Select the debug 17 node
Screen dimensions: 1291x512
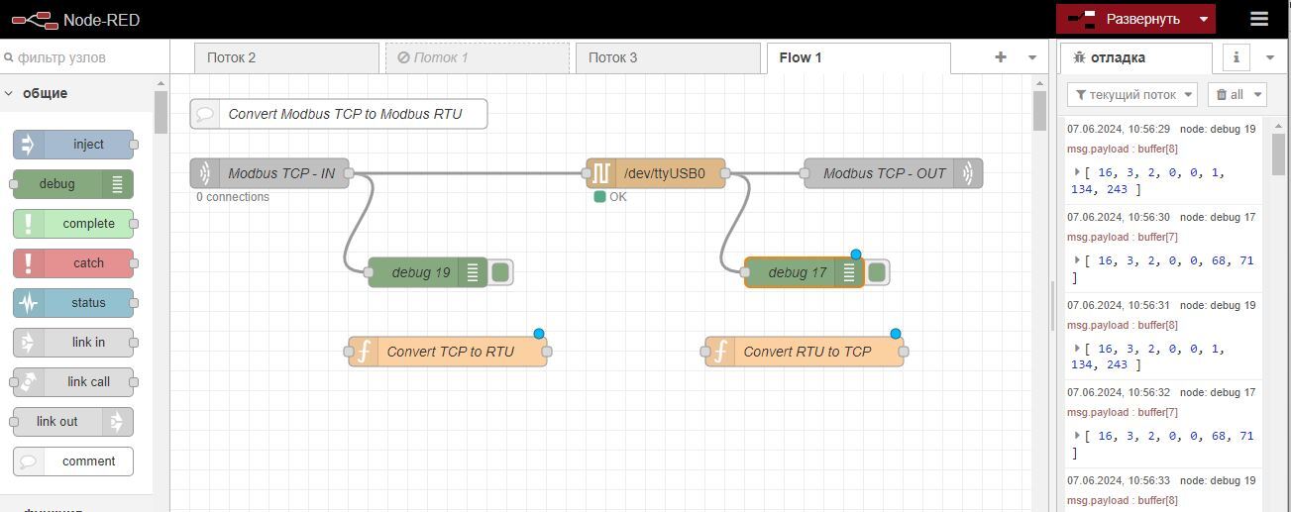805,272
